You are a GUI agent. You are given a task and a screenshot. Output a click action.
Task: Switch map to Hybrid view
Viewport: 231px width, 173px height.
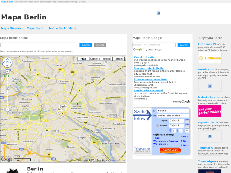pos(107,59)
